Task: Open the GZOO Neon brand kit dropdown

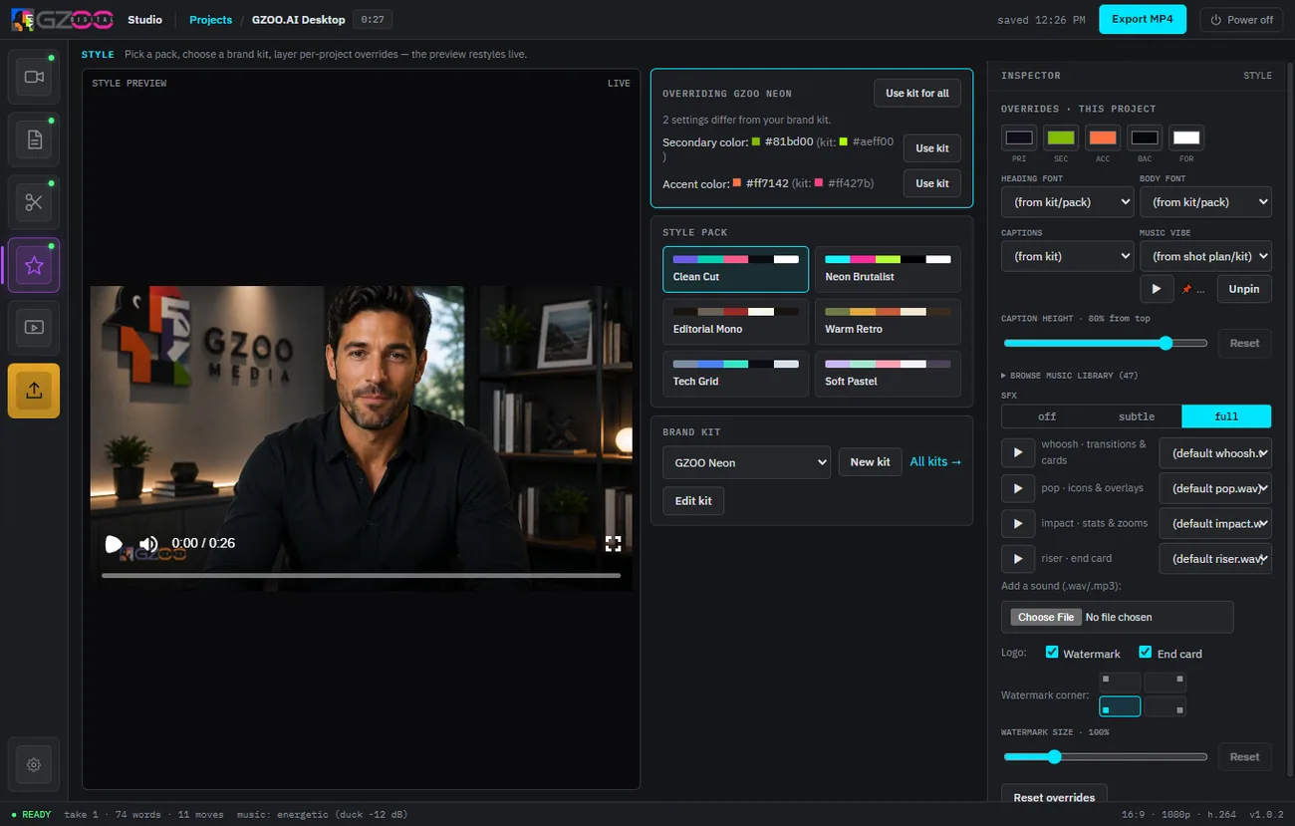Action: (x=746, y=462)
